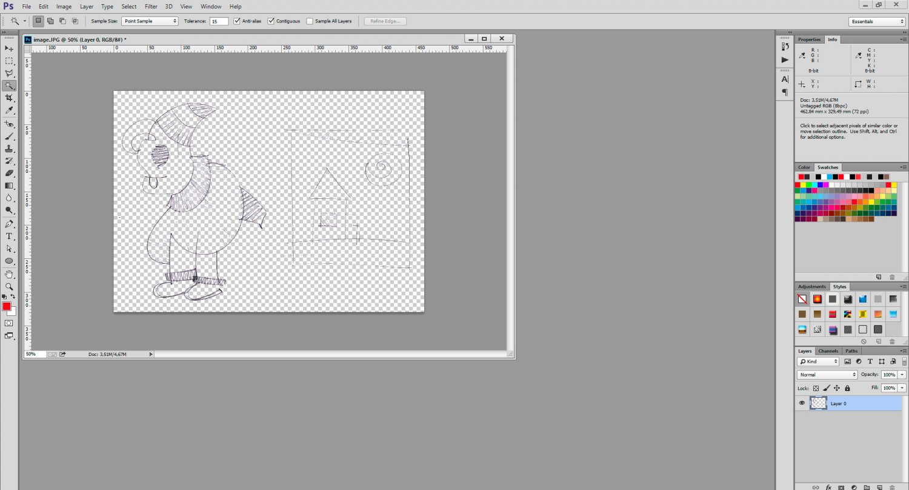Click the red foreground color swatch
Image resolution: width=909 pixels, height=490 pixels.
coord(7,306)
